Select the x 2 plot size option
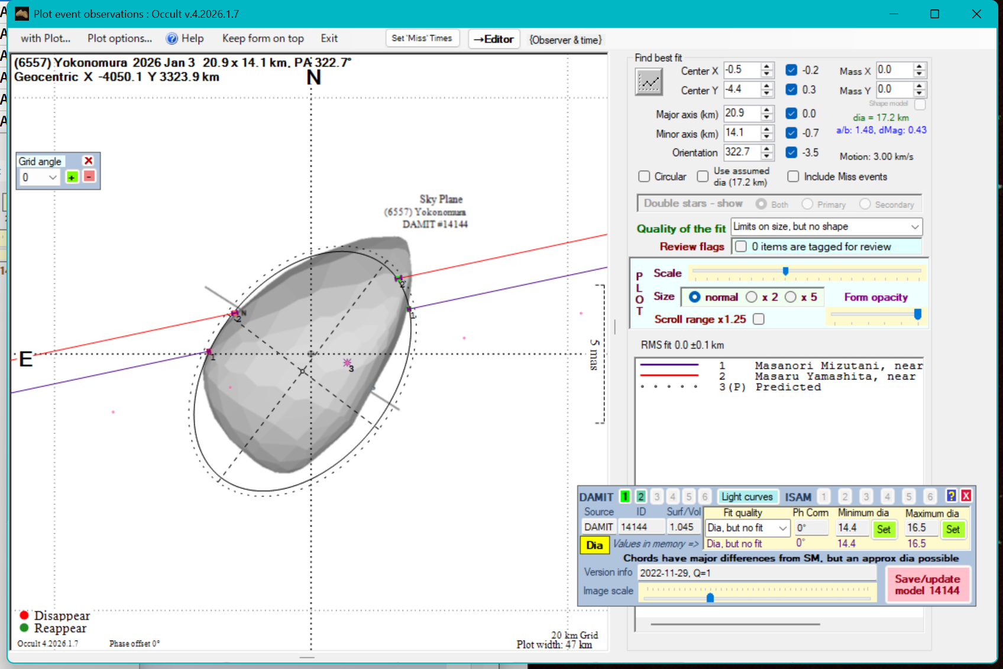Image resolution: width=1003 pixels, height=669 pixels. [752, 297]
